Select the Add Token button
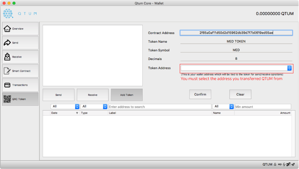The height and width of the screenshot is (169, 299). [x=126, y=95]
